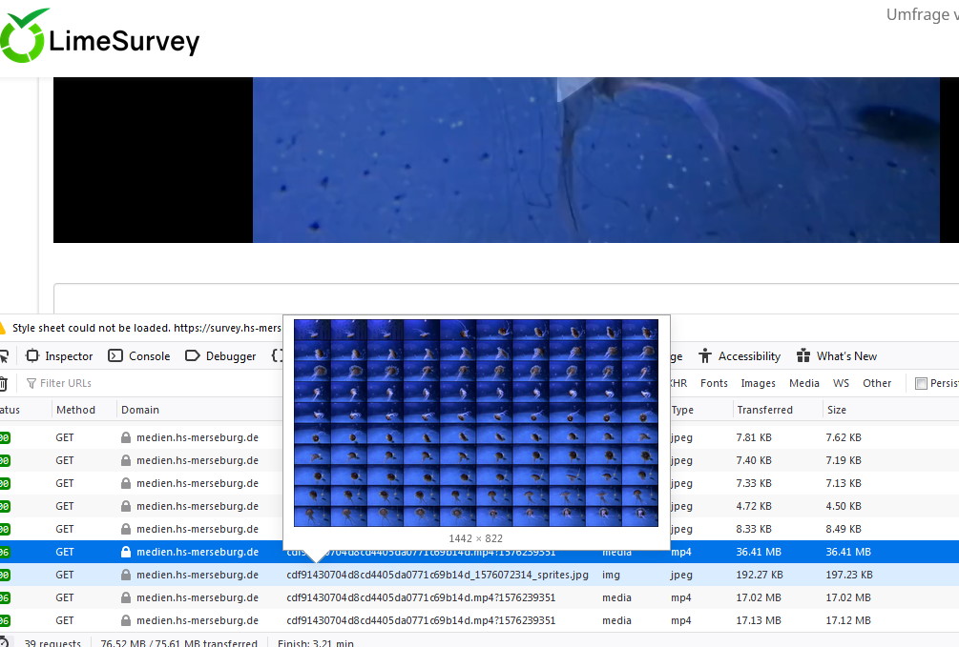Filter requests by WS

(x=841, y=383)
